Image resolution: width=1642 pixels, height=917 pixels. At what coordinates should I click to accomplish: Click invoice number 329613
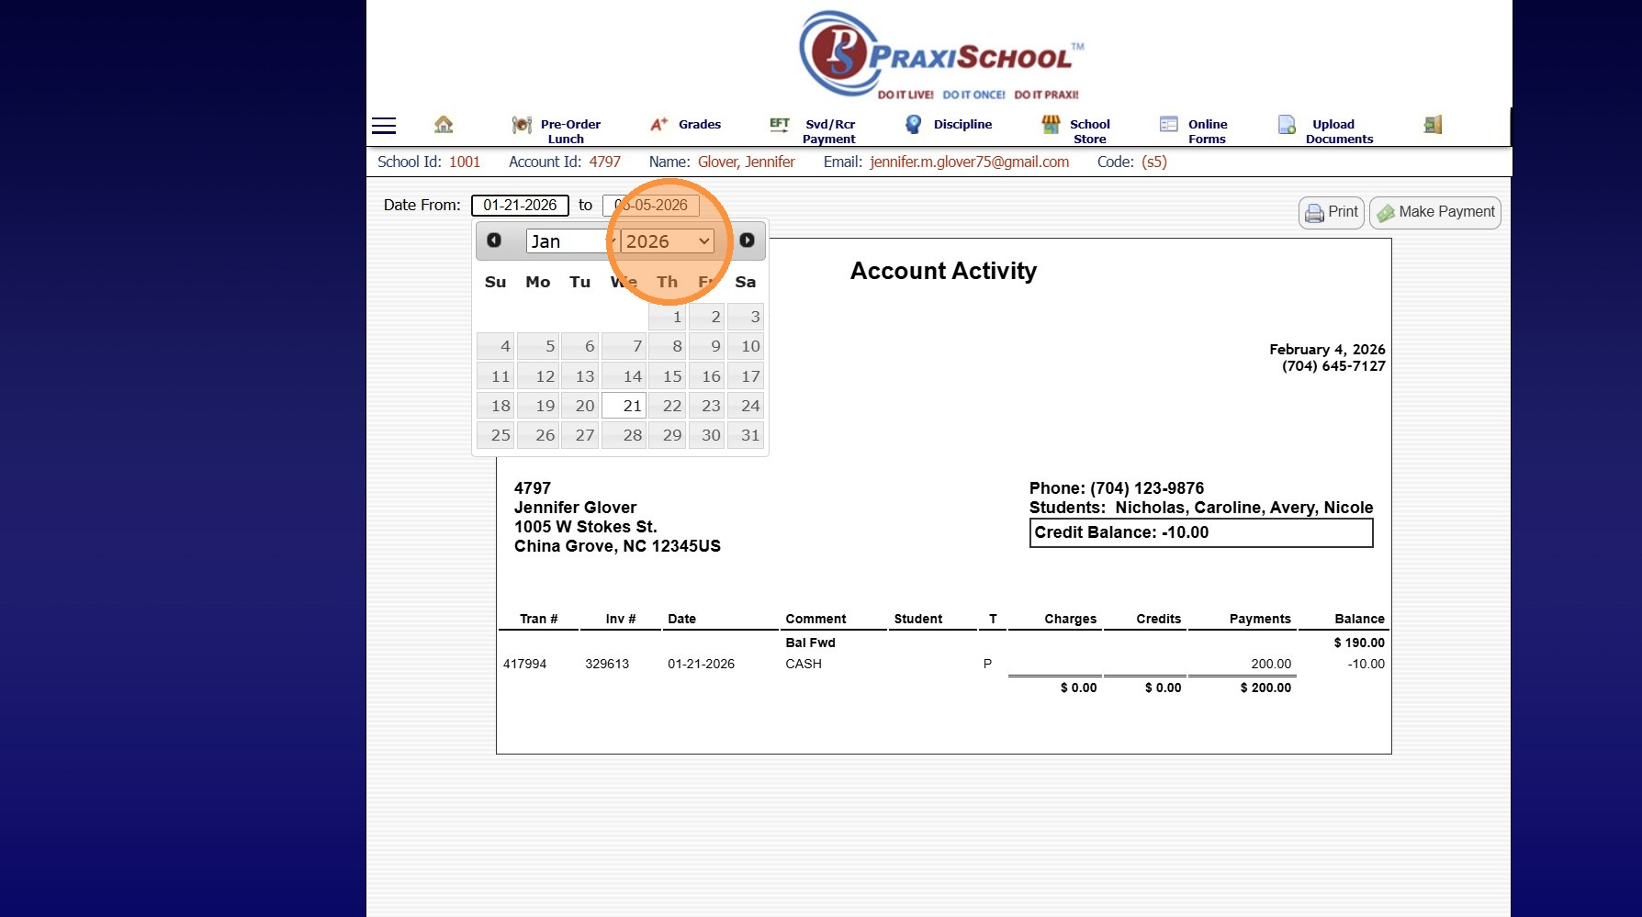click(607, 664)
